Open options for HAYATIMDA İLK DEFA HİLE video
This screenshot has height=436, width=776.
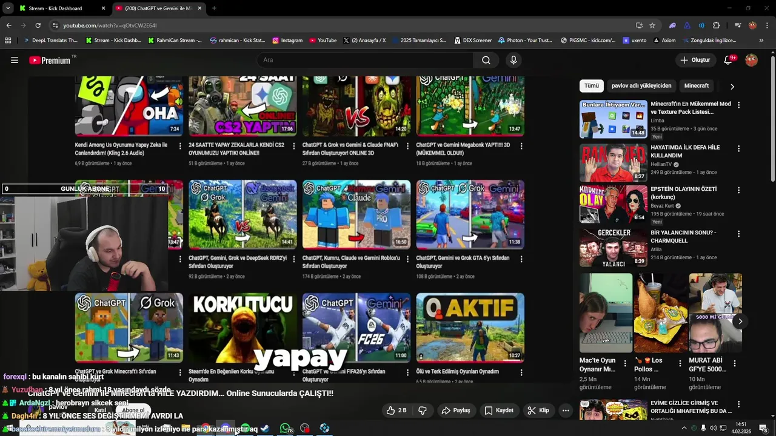coord(738,148)
